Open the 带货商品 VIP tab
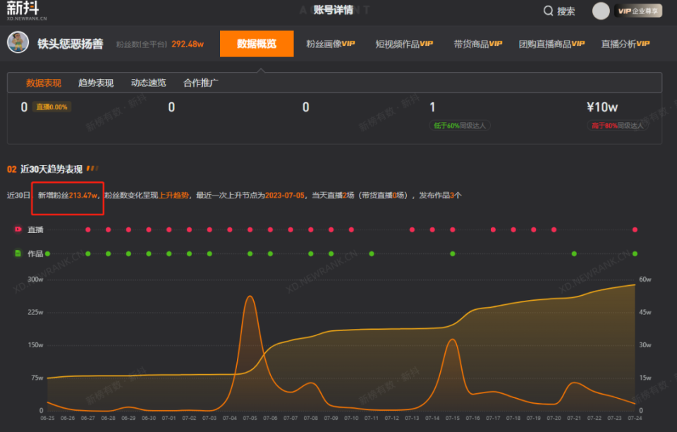677x432 pixels. 477,44
